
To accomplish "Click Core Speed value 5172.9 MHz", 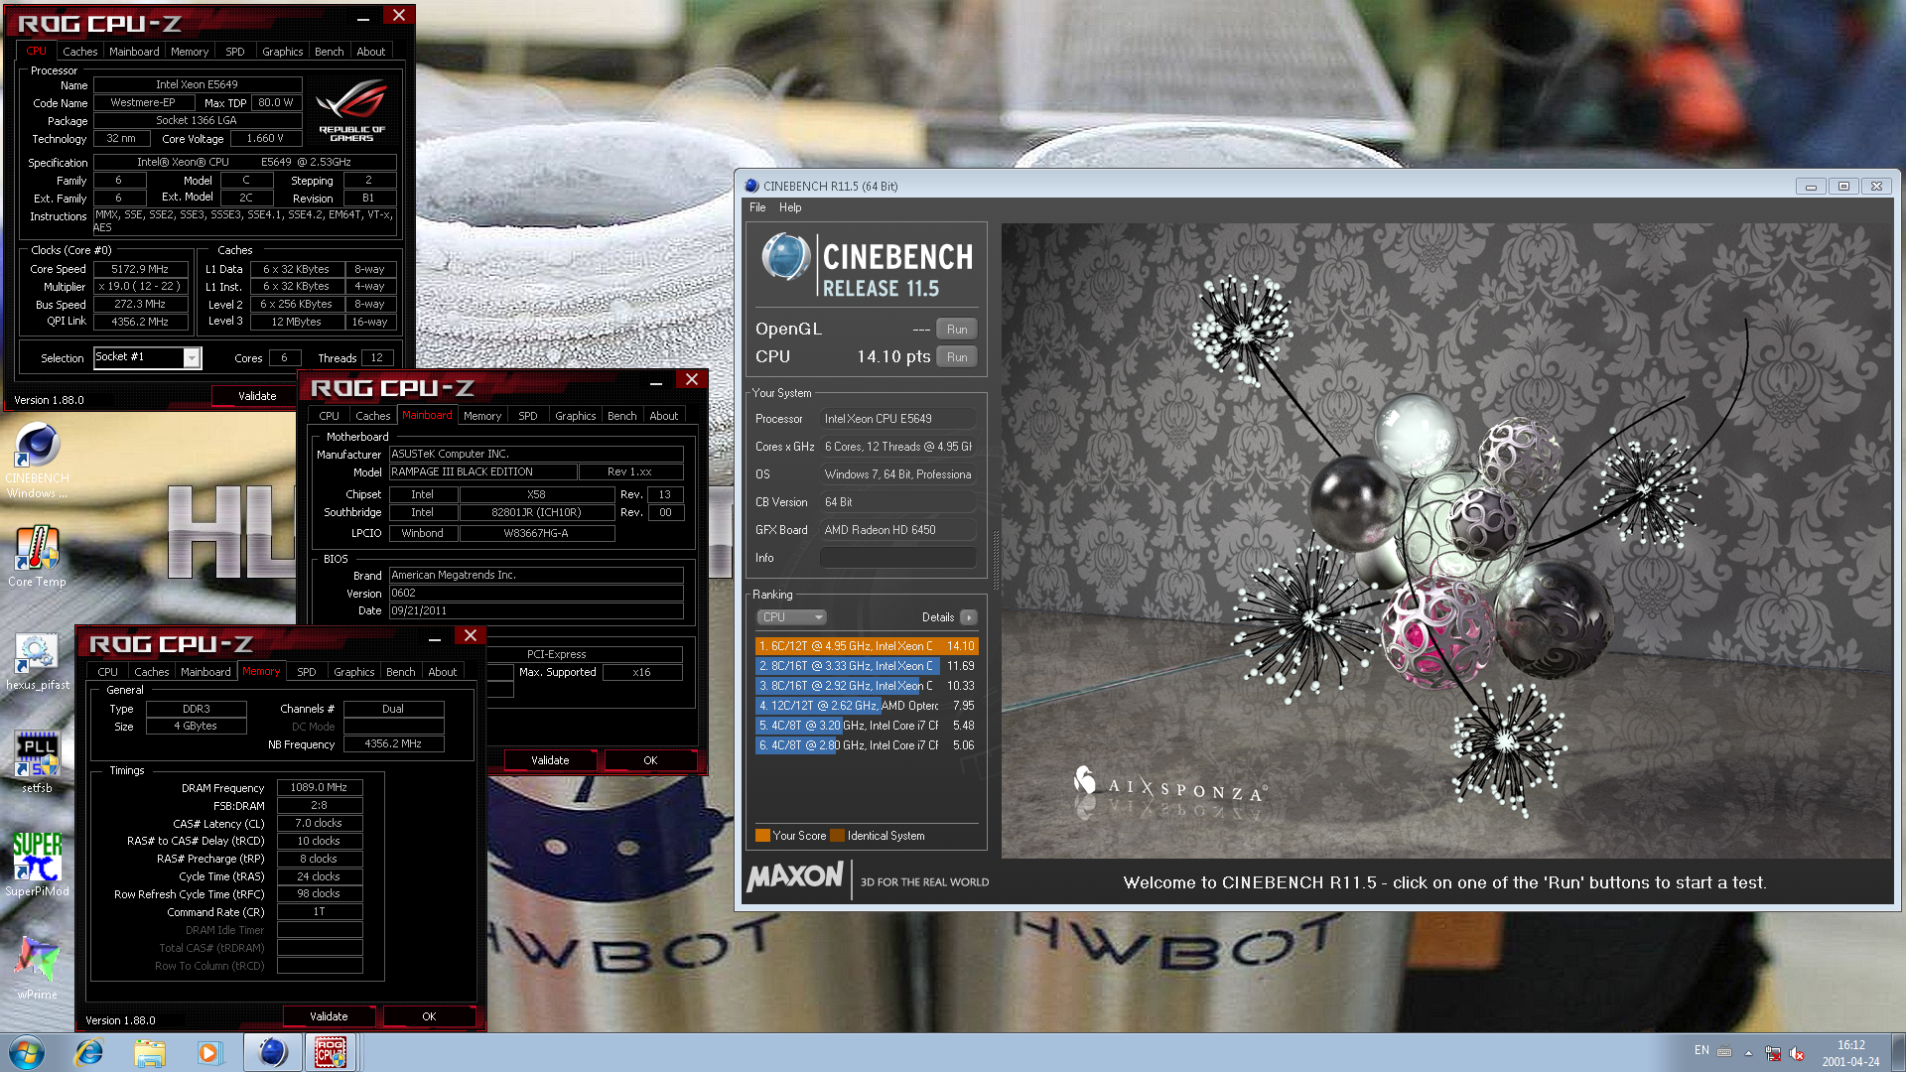I will click(140, 269).
